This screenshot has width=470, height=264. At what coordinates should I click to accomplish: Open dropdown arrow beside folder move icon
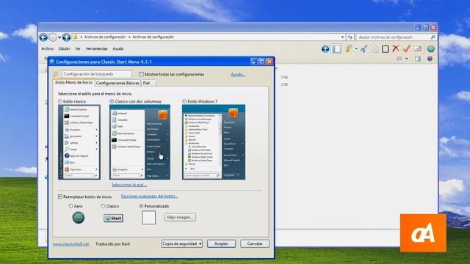pyautogui.click(x=356, y=49)
